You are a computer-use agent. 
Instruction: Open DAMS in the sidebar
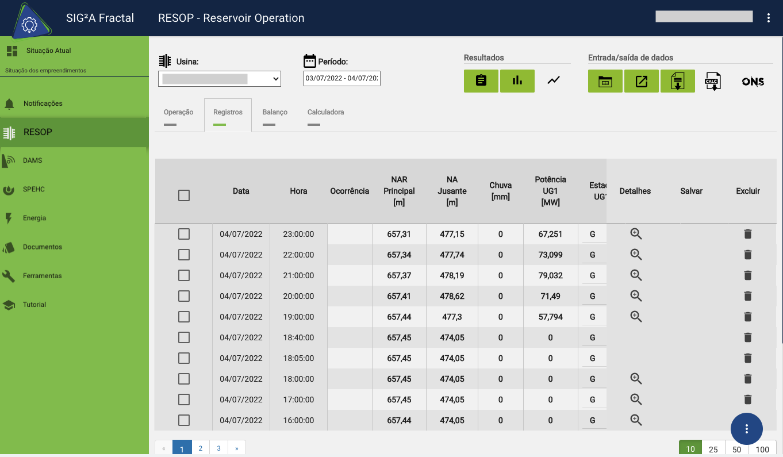point(33,160)
